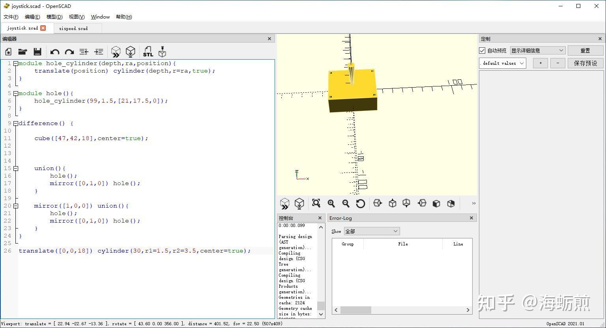The height and width of the screenshot is (328, 606).
Task: Collapse the difference() block on line 9
Action: click(16, 124)
